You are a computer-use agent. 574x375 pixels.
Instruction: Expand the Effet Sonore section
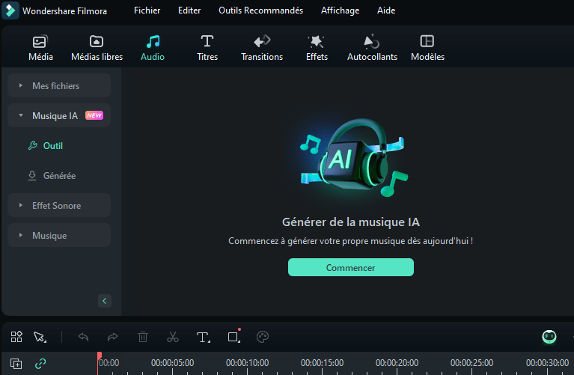[x=59, y=205]
